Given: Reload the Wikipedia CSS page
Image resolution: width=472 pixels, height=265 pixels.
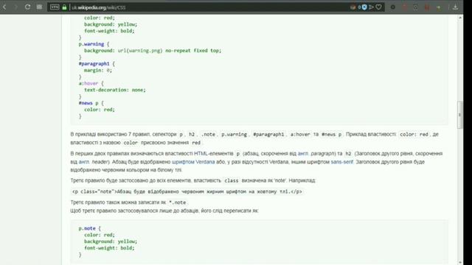Looking at the screenshot, I should pos(27,7).
